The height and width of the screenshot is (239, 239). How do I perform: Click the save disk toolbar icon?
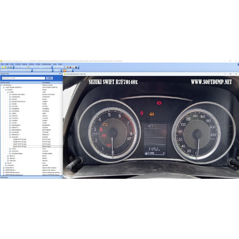click(x=8, y=67)
